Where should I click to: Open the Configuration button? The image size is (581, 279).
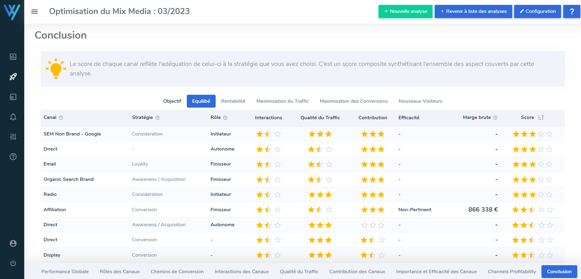pyautogui.click(x=537, y=11)
